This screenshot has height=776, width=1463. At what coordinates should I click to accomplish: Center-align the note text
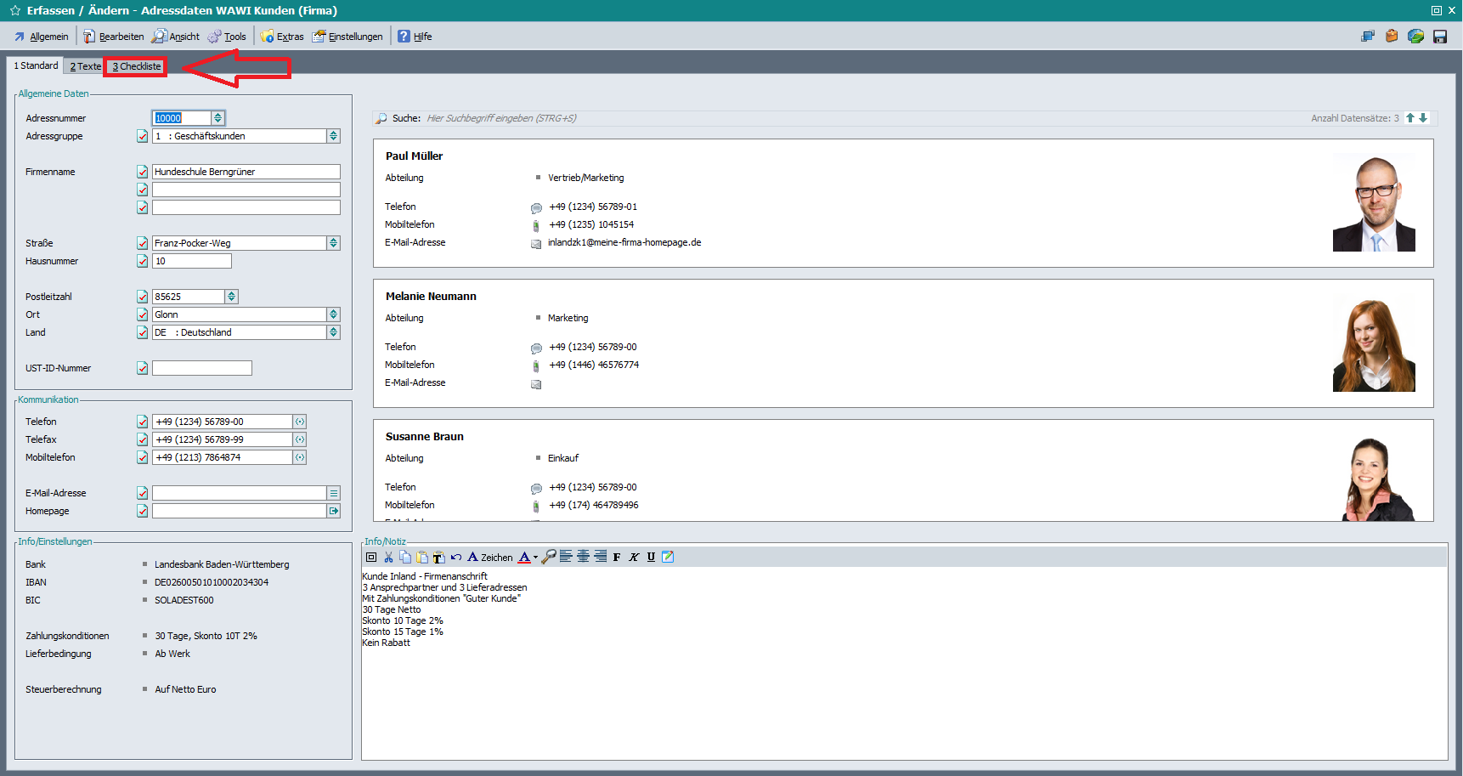[x=583, y=558]
